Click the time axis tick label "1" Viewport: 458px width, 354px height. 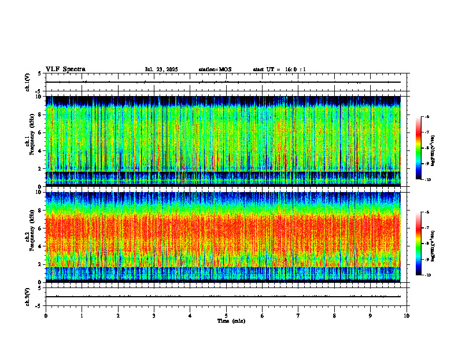tap(82, 316)
